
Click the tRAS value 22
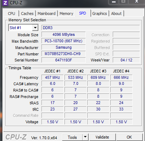[98, 103]
